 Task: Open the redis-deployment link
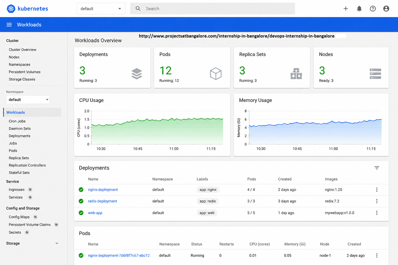(103, 201)
